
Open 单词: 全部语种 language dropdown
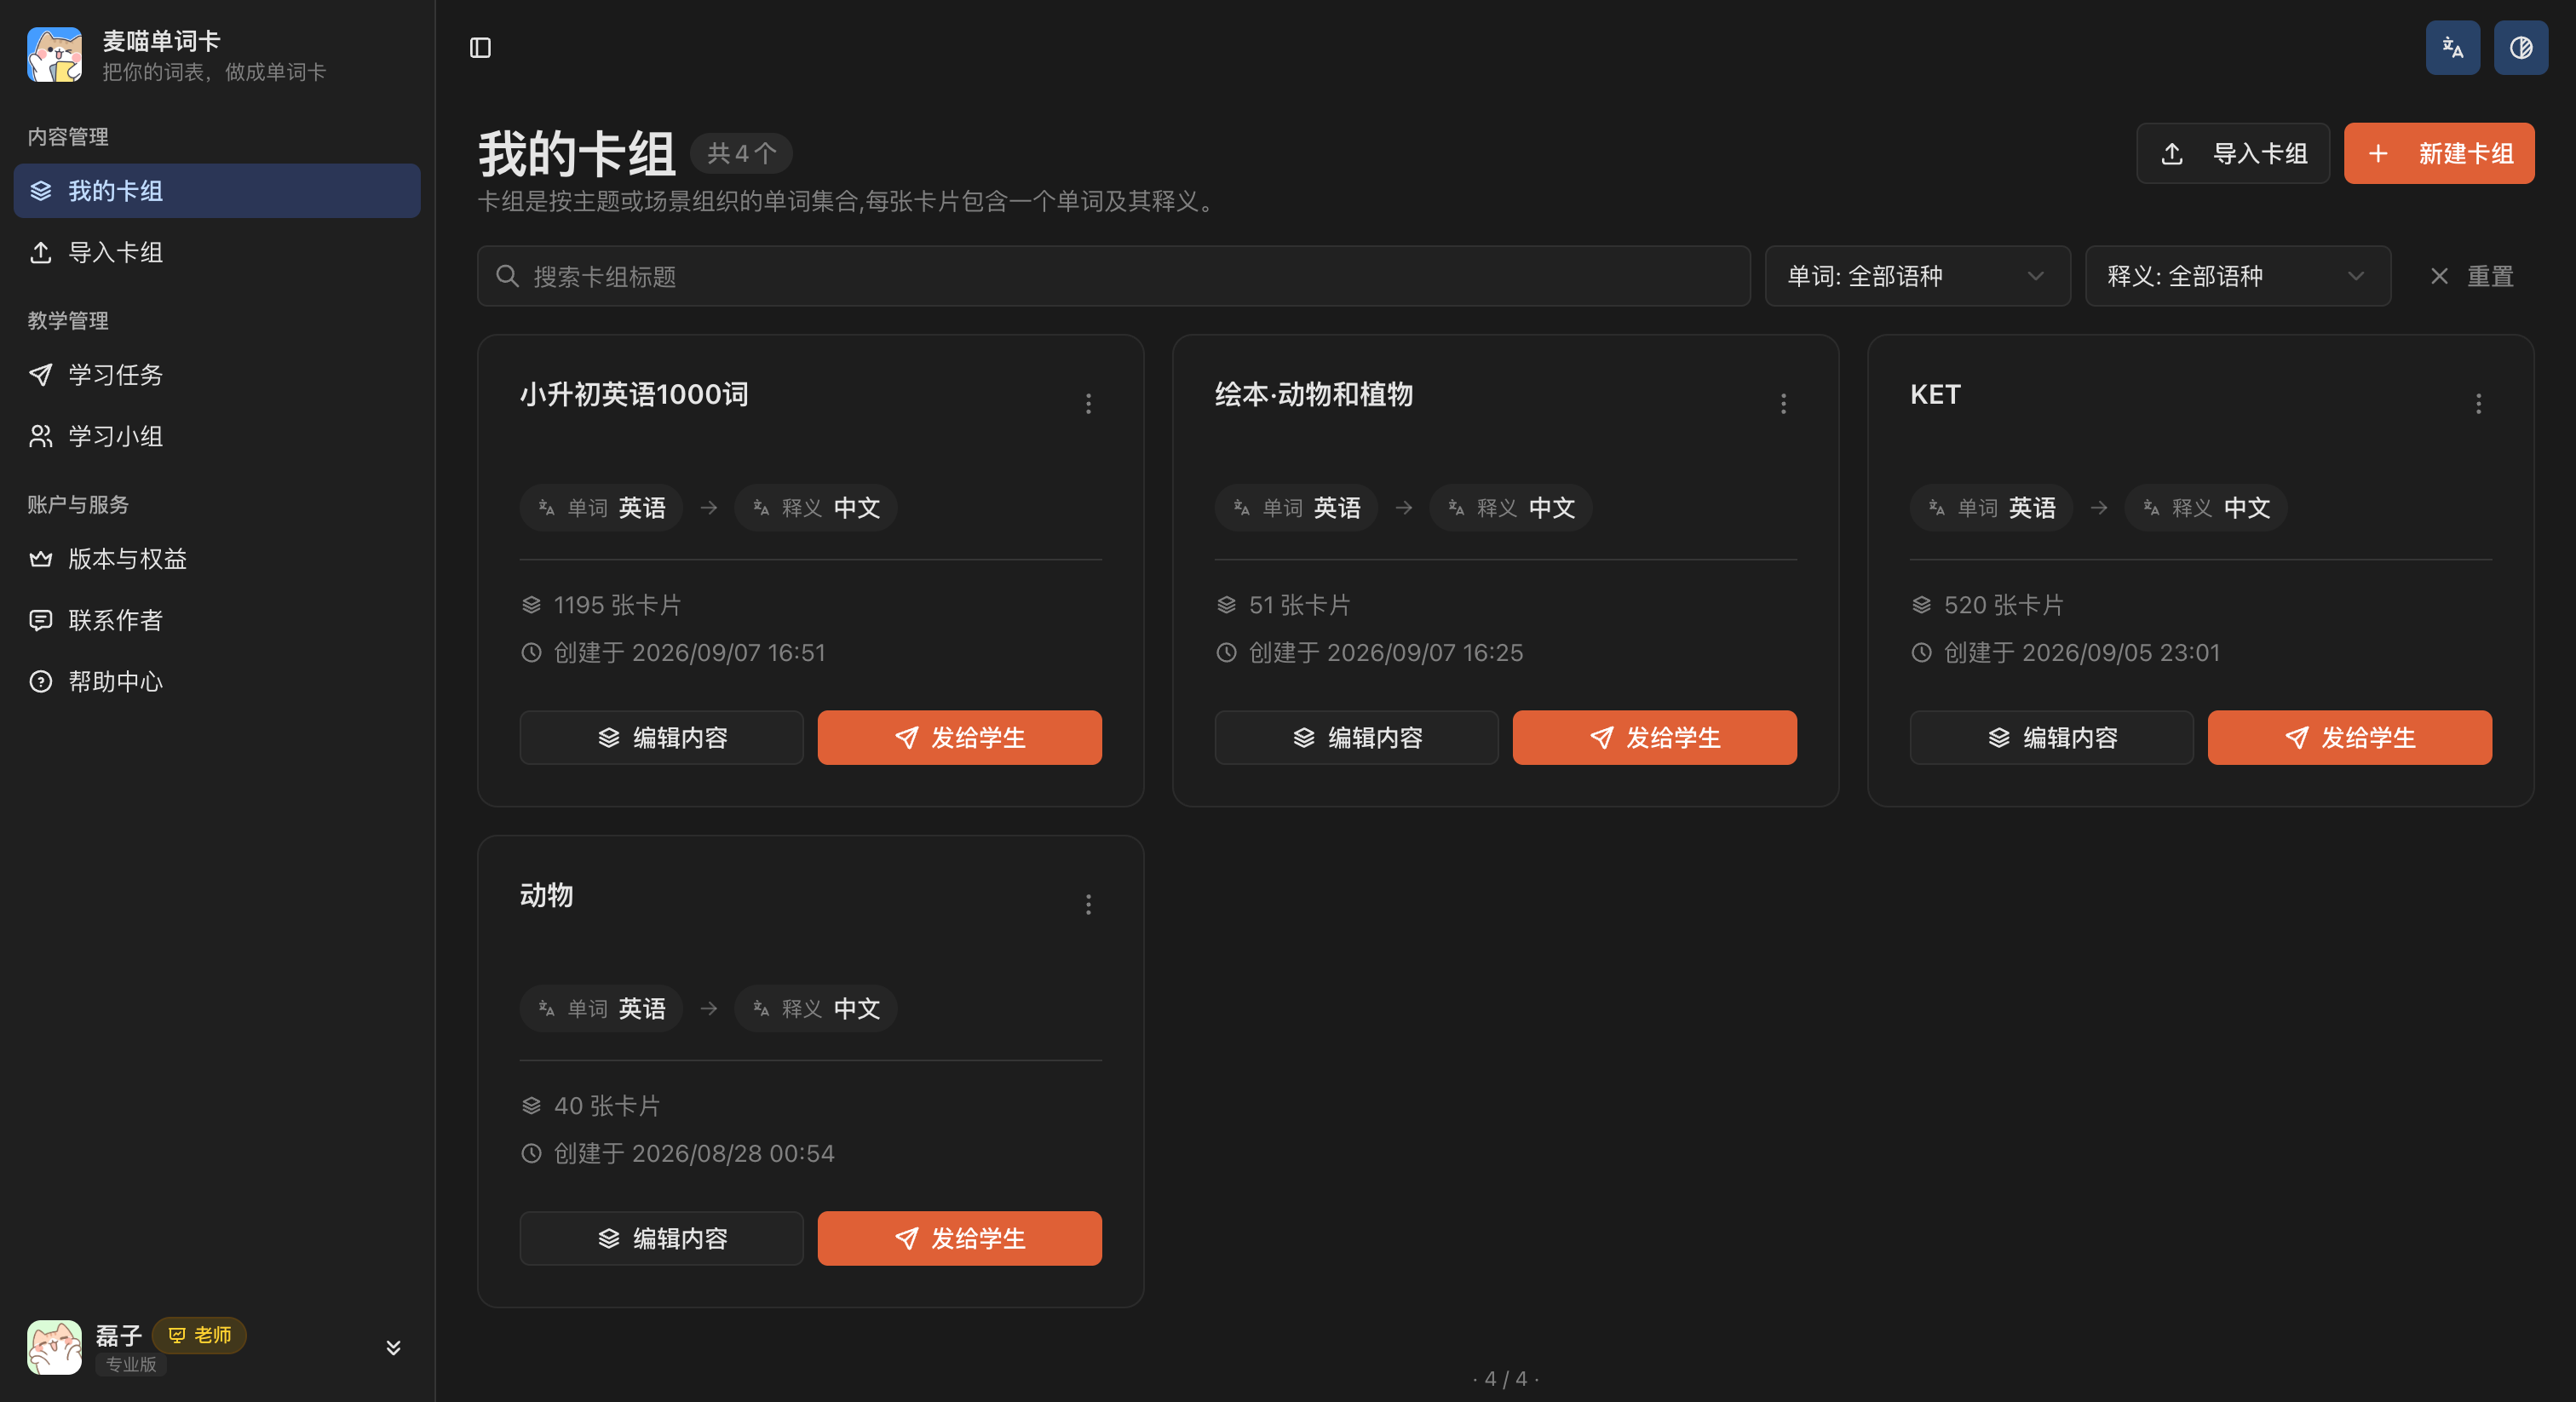[1917, 276]
